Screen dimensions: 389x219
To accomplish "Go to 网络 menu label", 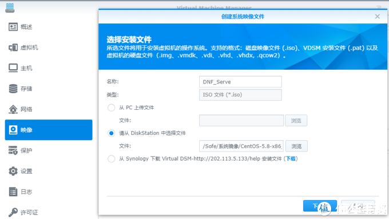I will [x=26, y=109].
